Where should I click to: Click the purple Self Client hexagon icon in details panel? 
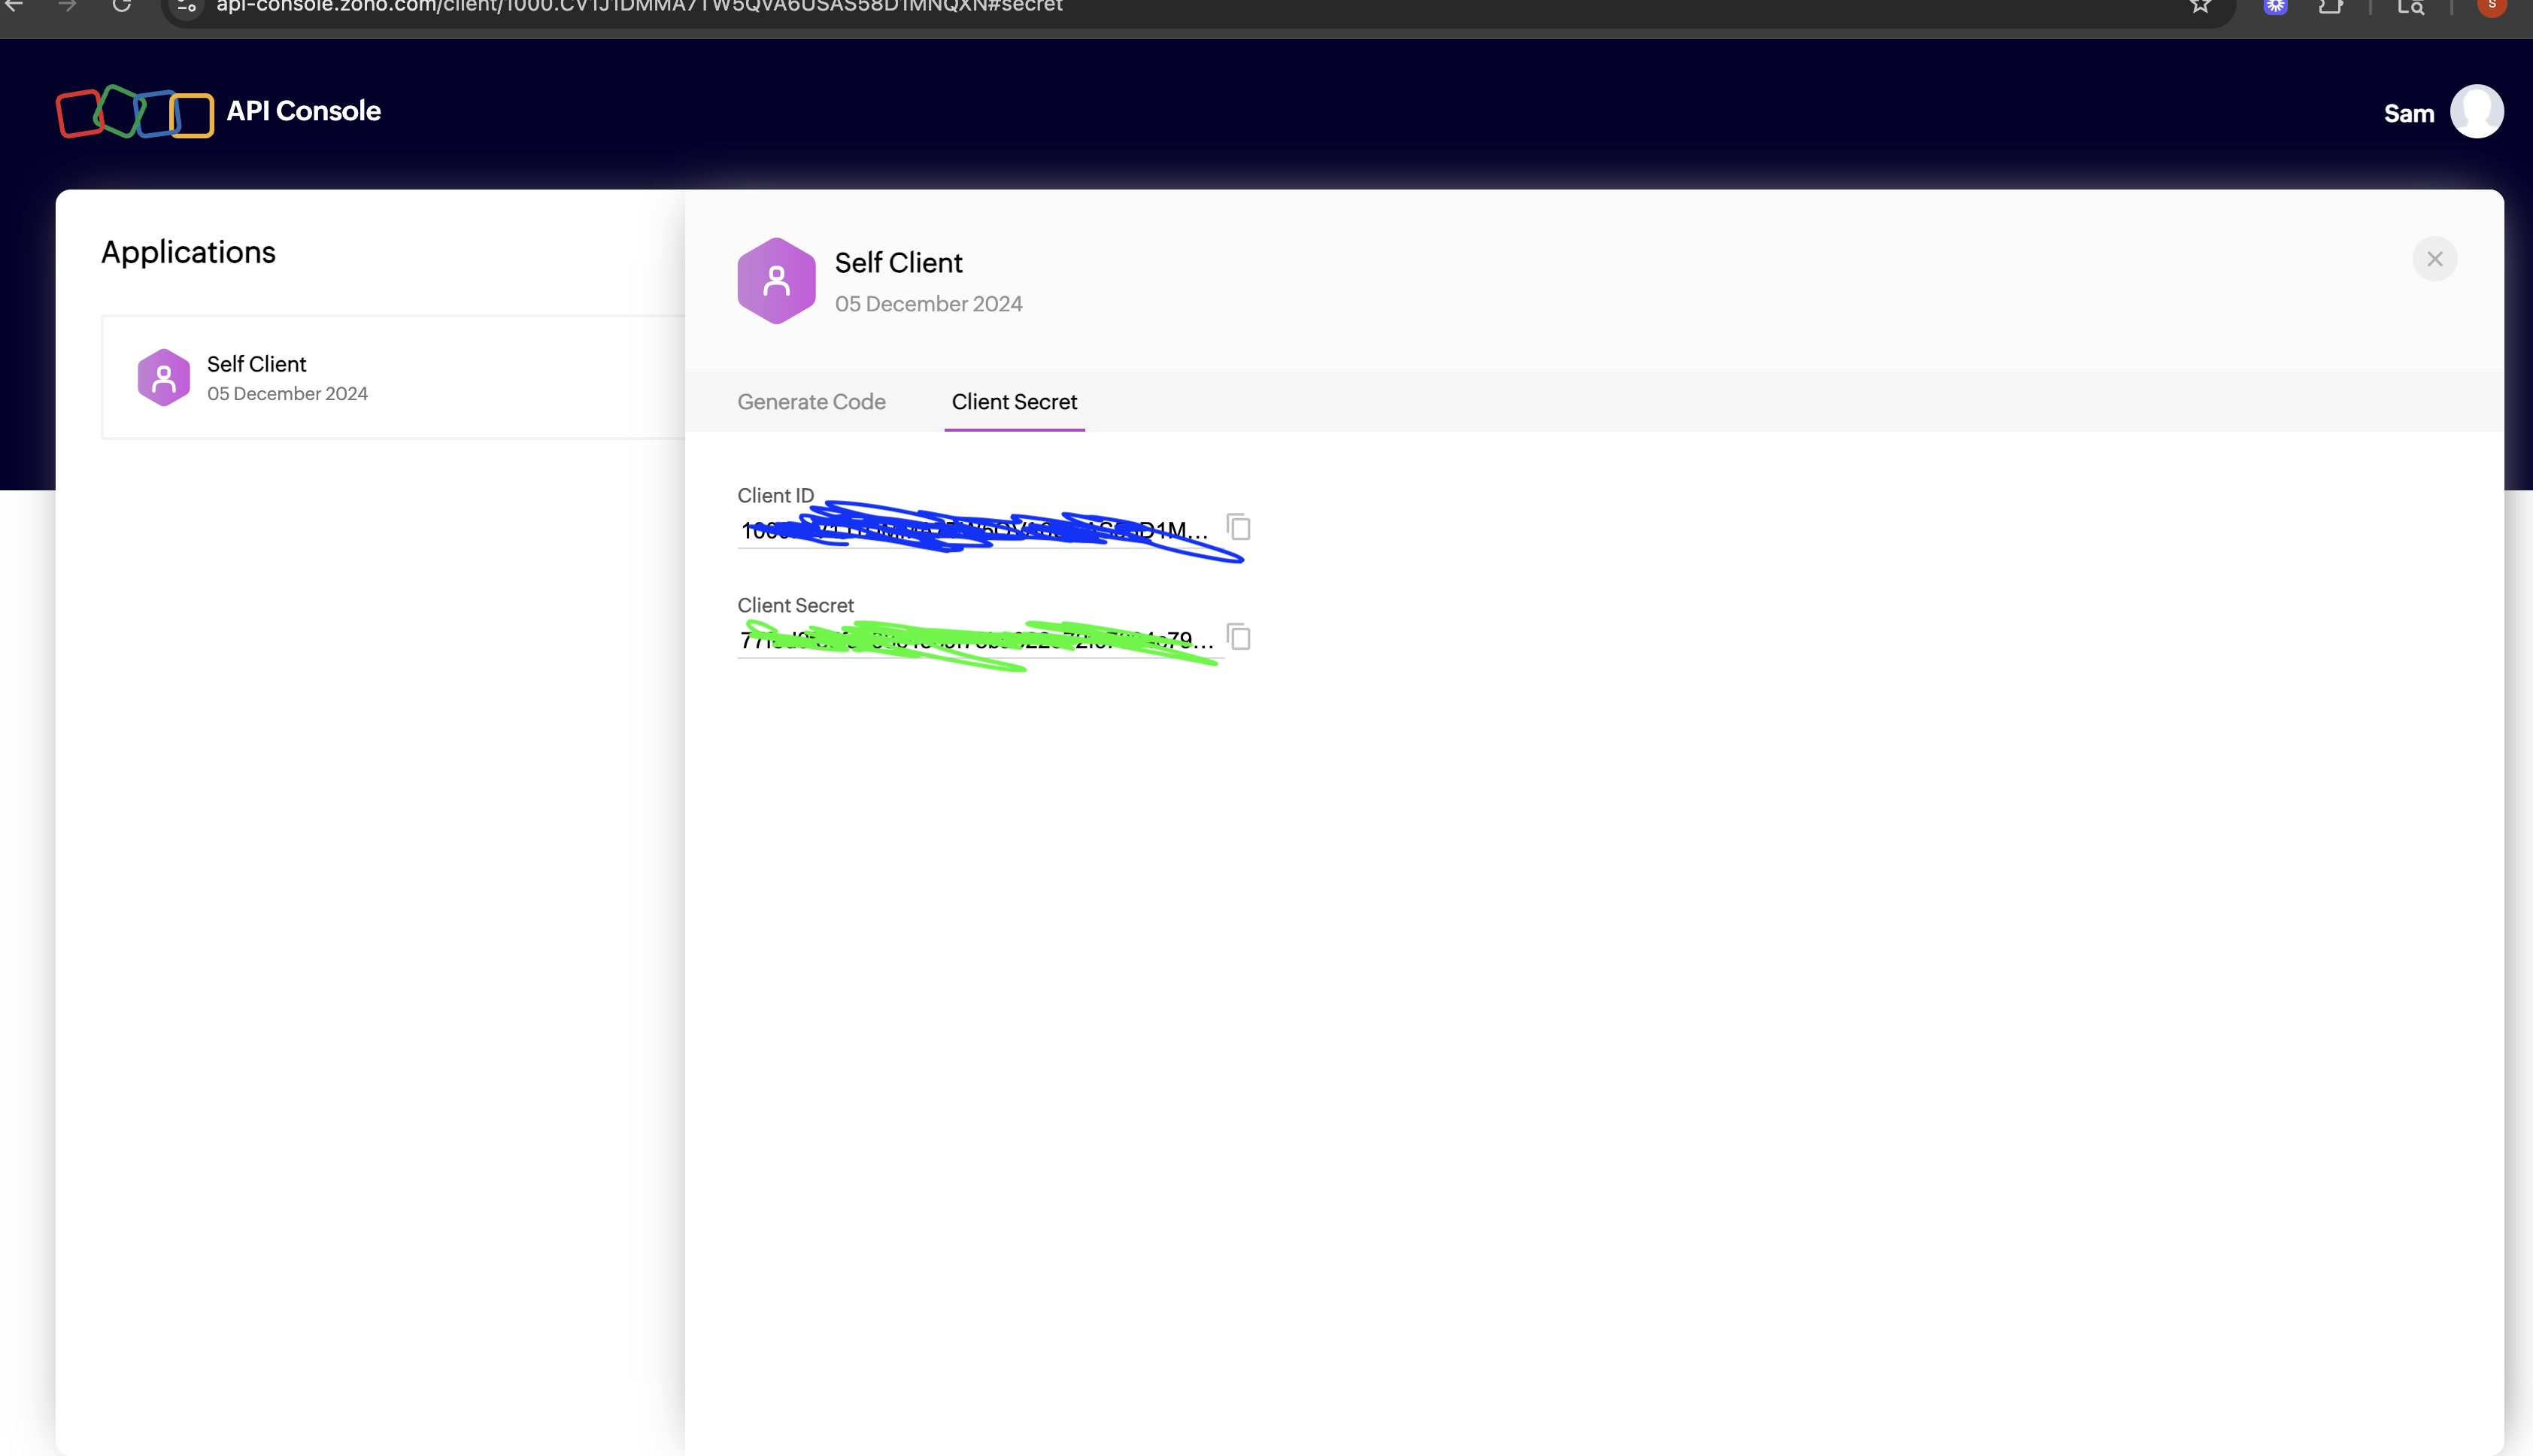(x=776, y=281)
